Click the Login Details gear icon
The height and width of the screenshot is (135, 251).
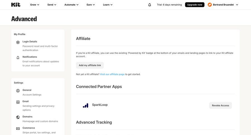coord(18,42)
